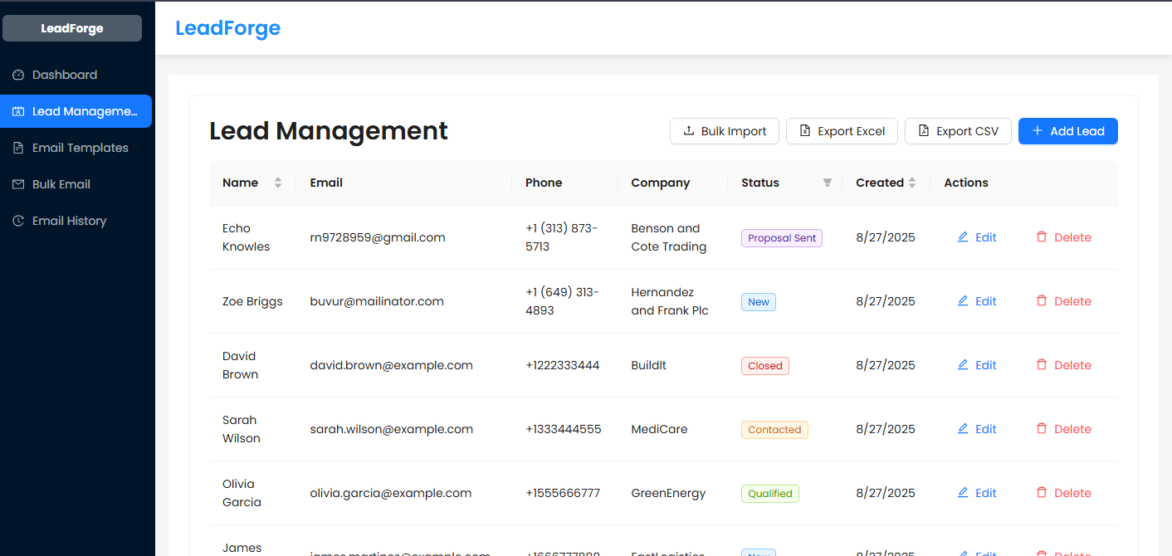Export leads using Export CSV
The height and width of the screenshot is (556, 1172).
958,131
